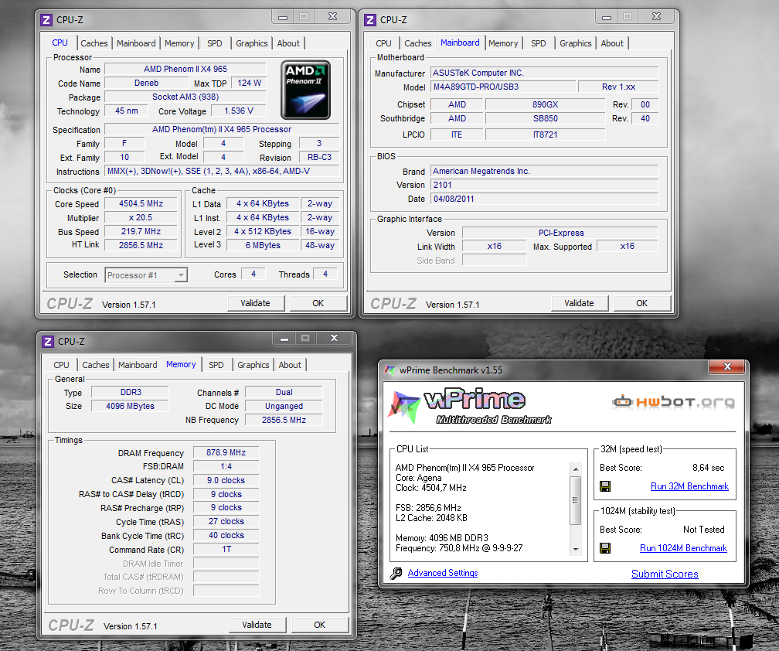Click the chipset 890GX field
The width and height of the screenshot is (779, 651).
tap(545, 105)
